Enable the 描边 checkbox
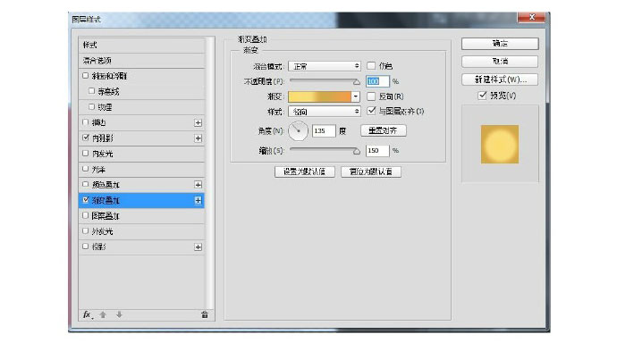617x343 pixels. (x=85, y=122)
